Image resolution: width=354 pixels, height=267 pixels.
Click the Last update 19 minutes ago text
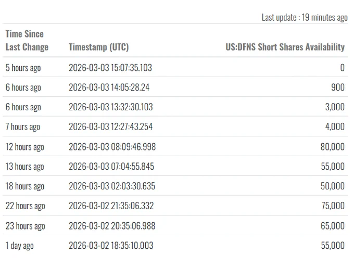pyautogui.click(x=305, y=18)
